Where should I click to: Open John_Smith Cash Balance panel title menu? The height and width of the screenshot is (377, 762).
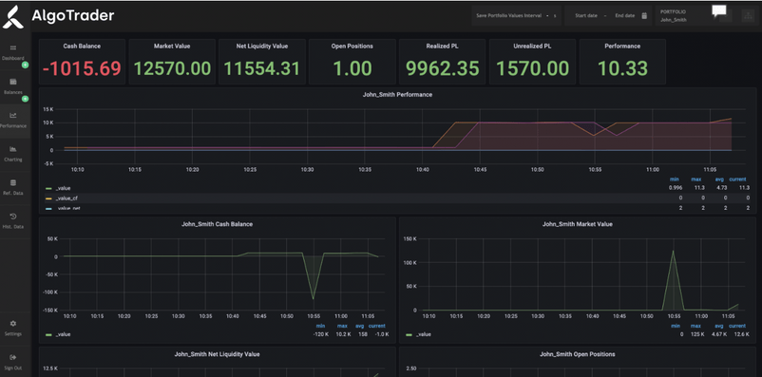click(217, 224)
